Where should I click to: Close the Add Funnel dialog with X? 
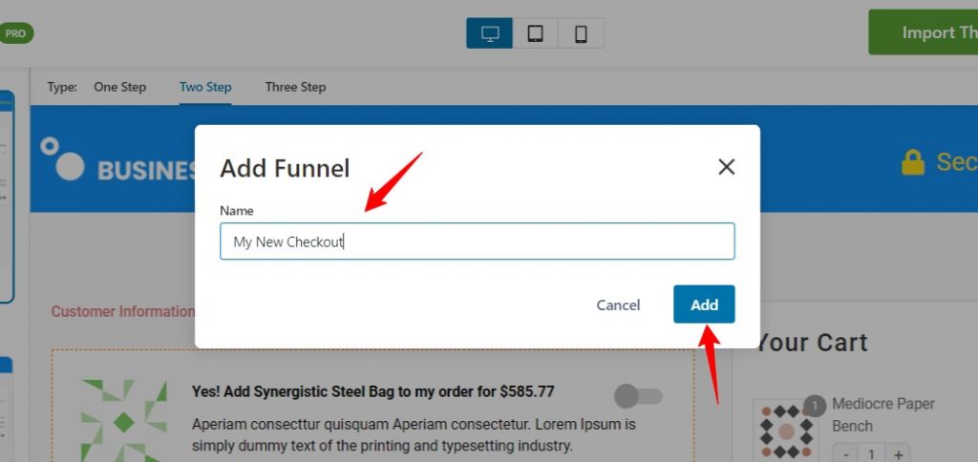click(x=726, y=166)
